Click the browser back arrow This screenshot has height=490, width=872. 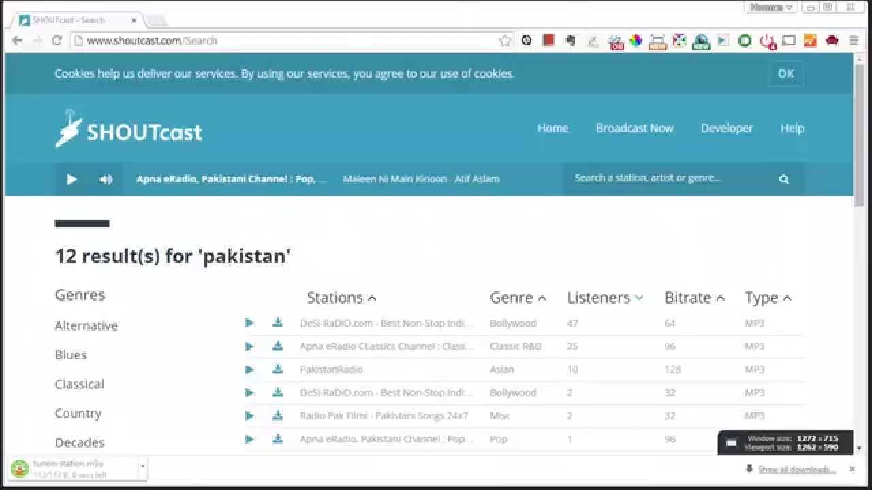18,41
